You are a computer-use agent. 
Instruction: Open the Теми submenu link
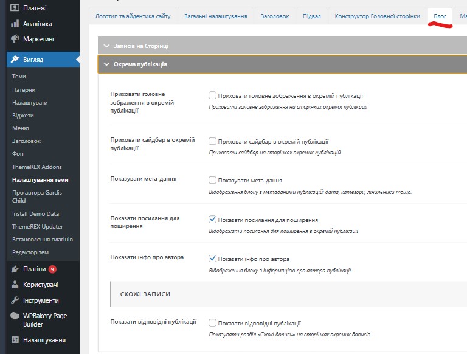click(19, 77)
